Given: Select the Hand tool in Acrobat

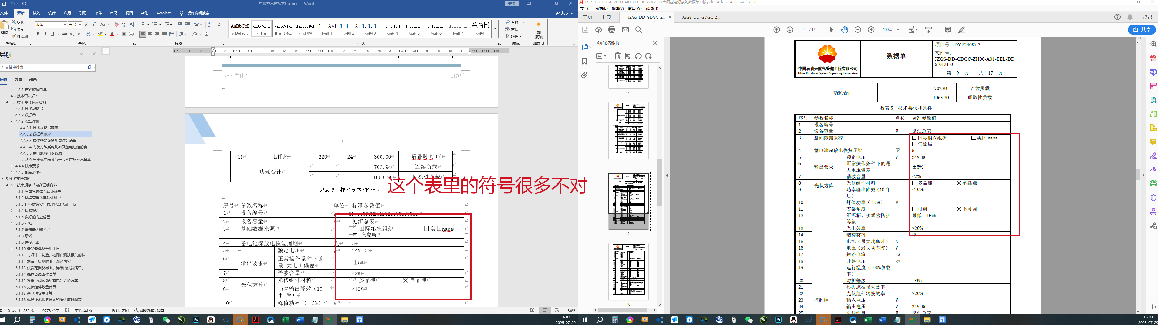Looking at the screenshot, I should (x=845, y=30).
